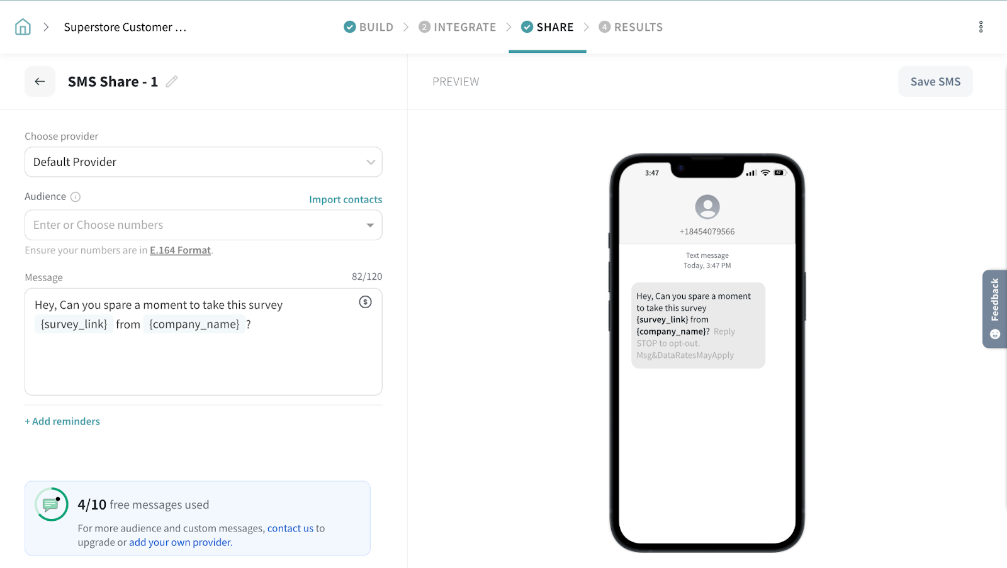The image size is (1007, 568).
Task: Switch to the BUILD step
Action: [369, 27]
